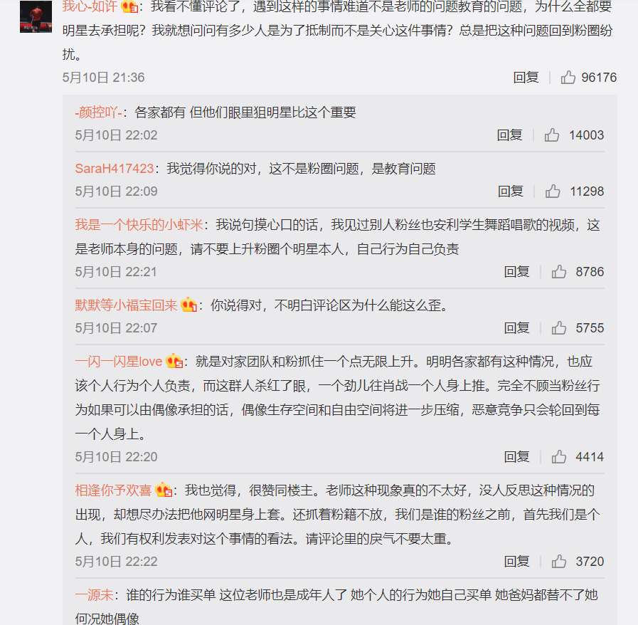Open user profile SaraH417423

pos(115,169)
